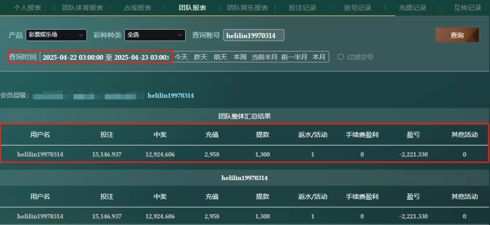Click 用户名 header in the team summary table
Image resolution: width=490 pixels, height=225 pixels.
(40, 135)
